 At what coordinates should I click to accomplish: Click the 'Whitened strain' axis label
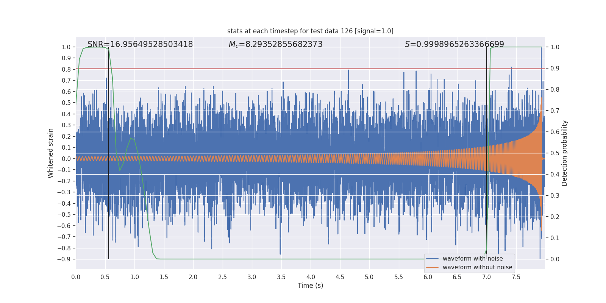click(x=50, y=153)
